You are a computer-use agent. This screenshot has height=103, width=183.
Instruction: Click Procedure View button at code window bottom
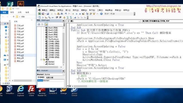[68, 86]
